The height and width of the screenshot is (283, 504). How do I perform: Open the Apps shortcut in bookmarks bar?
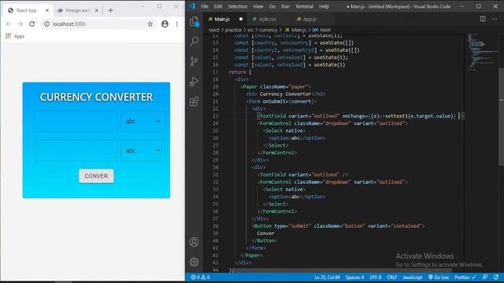point(15,36)
